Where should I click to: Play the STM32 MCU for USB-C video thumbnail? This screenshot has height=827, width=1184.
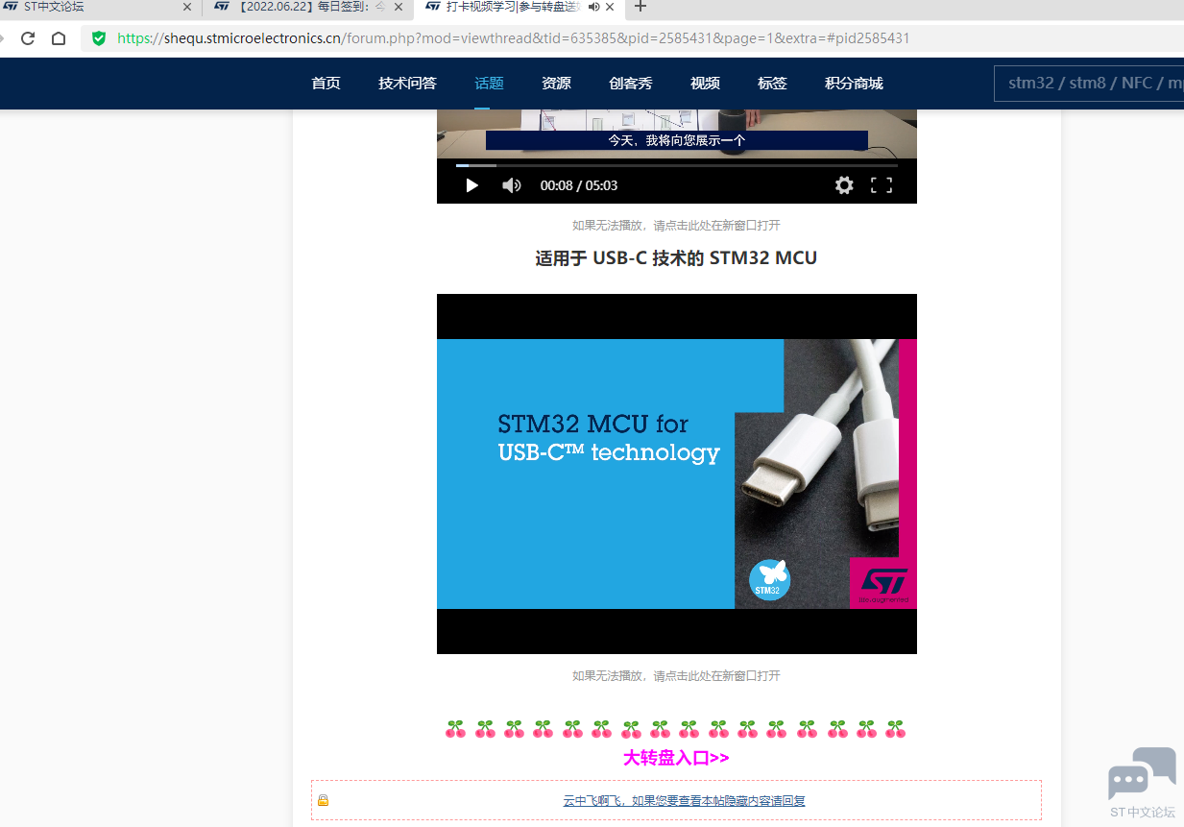click(x=676, y=474)
